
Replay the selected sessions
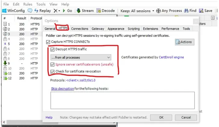42,11
